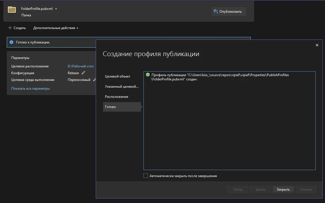Click the Release configuration value
This screenshot has width=325, height=203.
(x=73, y=73)
